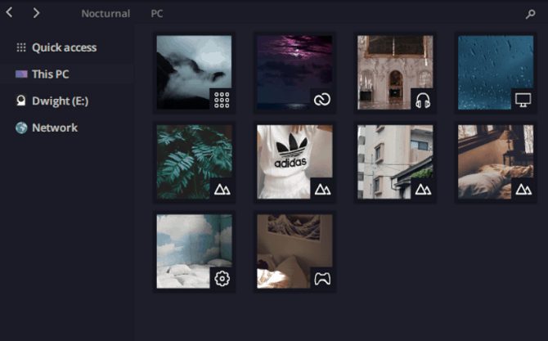The width and height of the screenshot is (548, 341).
Task: Open the search magnifier icon
Action: click(x=530, y=14)
